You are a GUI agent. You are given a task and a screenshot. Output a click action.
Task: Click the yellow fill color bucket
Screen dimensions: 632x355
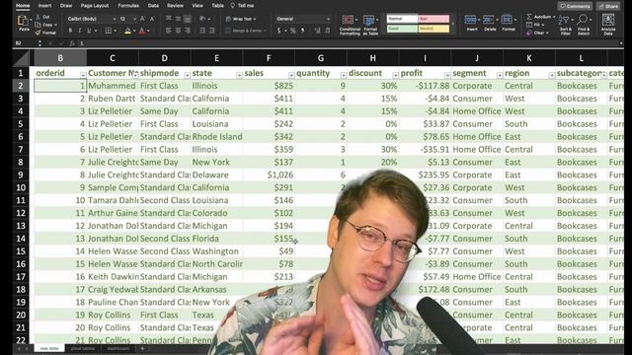coord(127,31)
